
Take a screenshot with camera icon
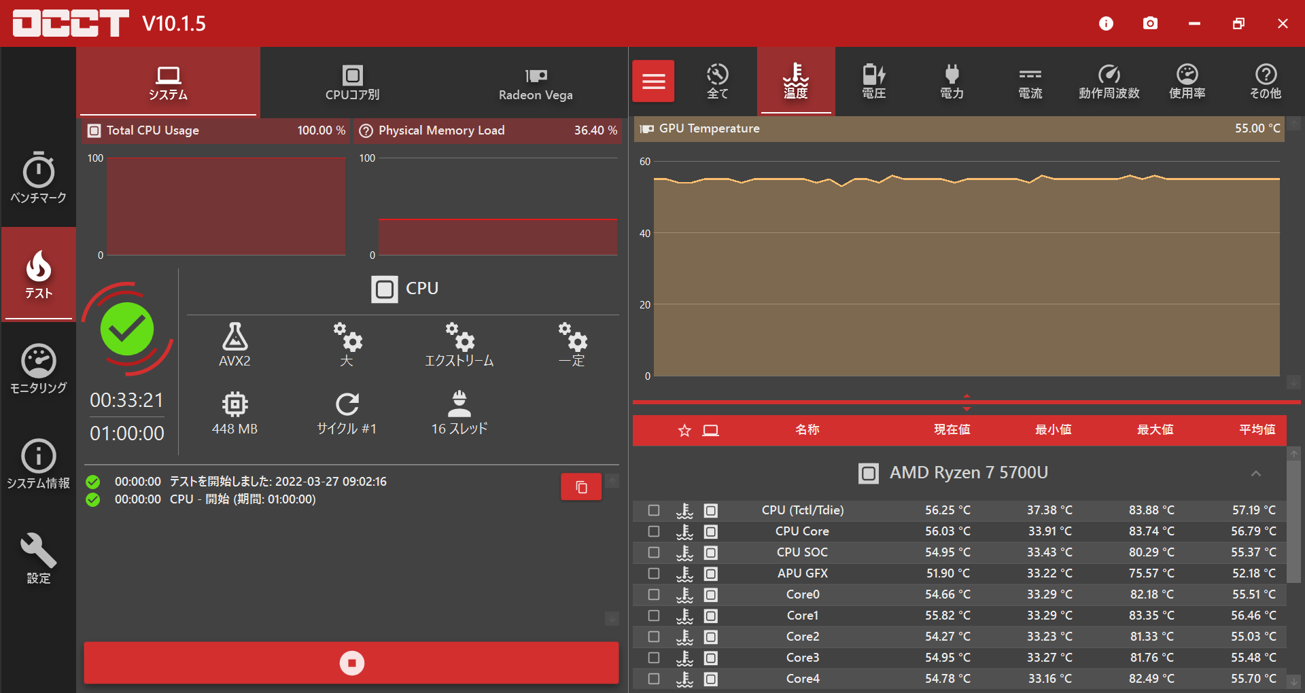point(1150,23)
